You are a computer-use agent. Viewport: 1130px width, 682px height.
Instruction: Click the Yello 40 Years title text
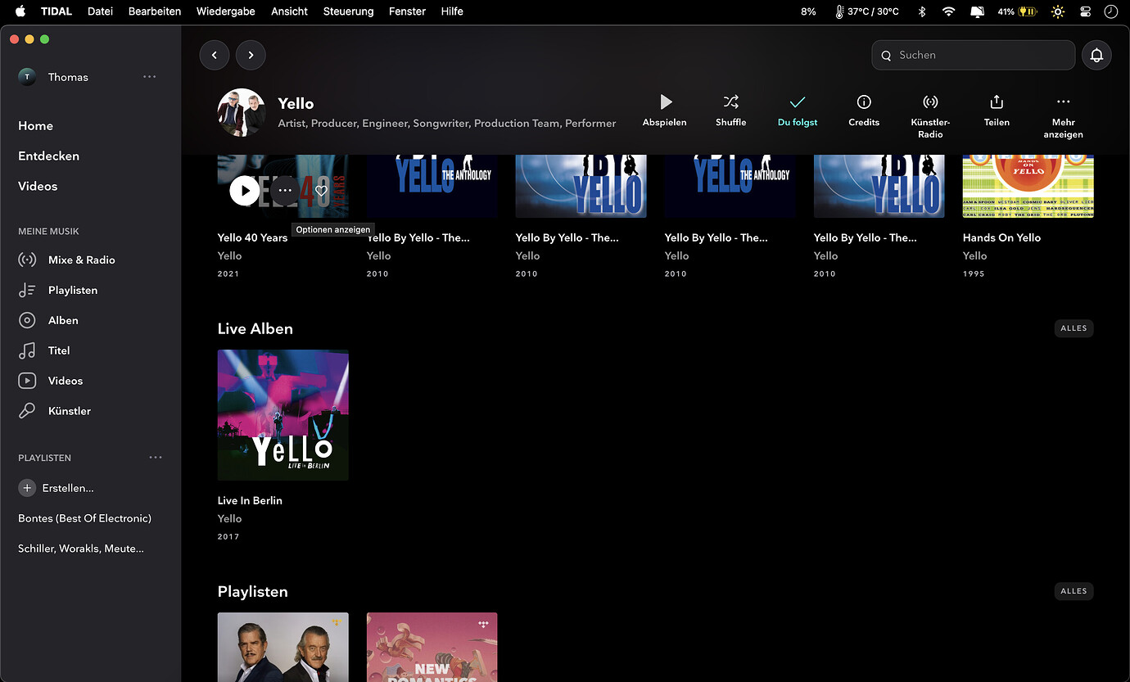coord(252,237)
